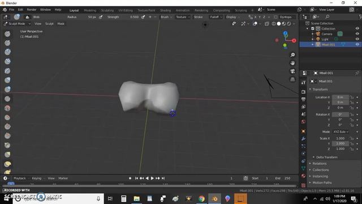Click the Stroke button in header
Image resolution: width=362 pixels, height=204 pixels.
[x=198, y=17]
